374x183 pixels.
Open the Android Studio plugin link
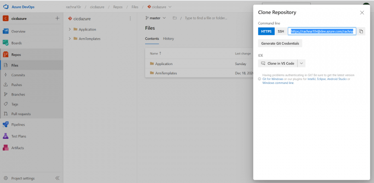[x=337, y=79]
